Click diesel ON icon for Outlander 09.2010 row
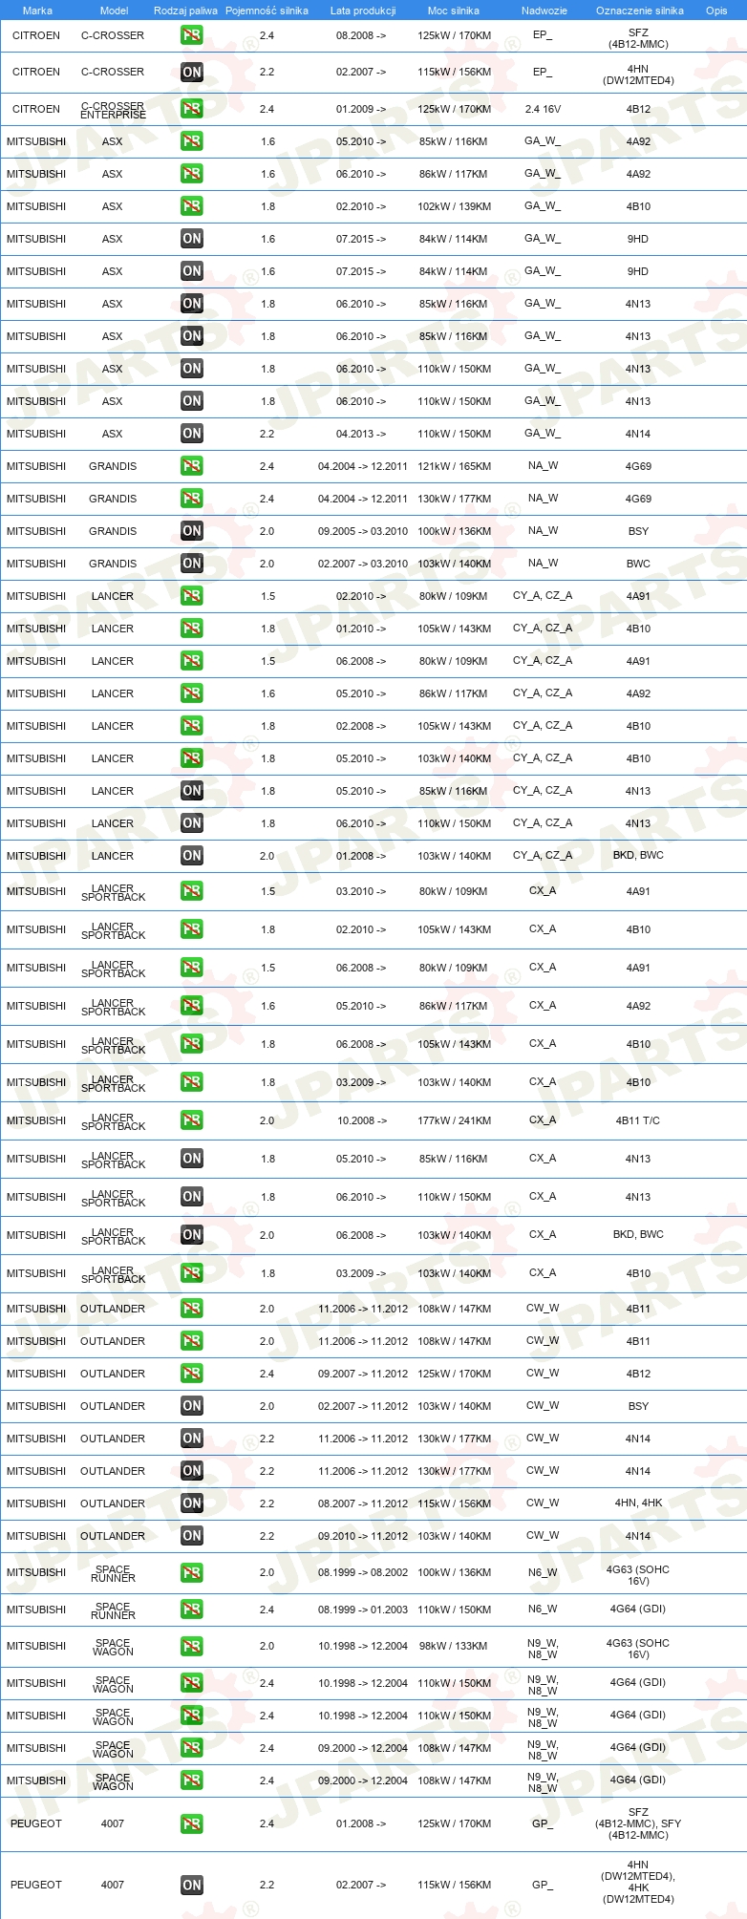The width and height of the screenshot is (747, 1919). pyautogui.click(x=192, y=1536)
